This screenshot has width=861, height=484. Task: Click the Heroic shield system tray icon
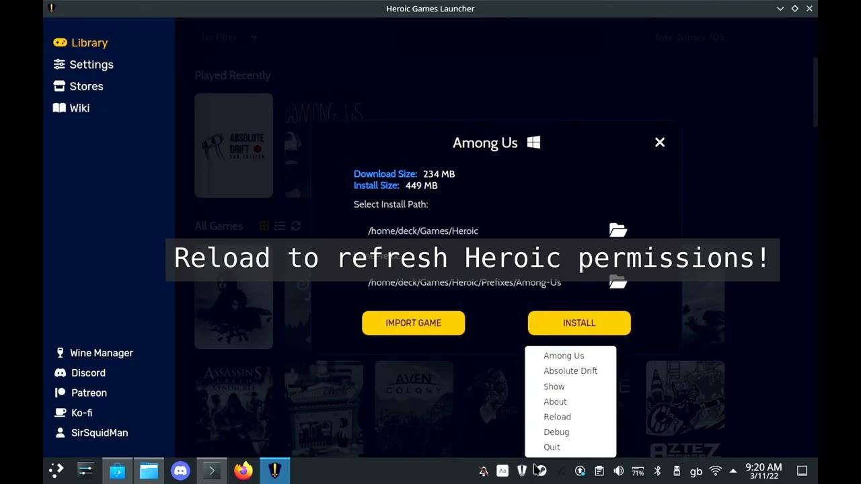(x=521, y=471)
